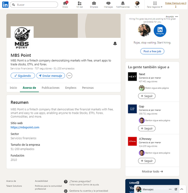
Task: Open the Empleos company tab
Action: pos(71,88)
